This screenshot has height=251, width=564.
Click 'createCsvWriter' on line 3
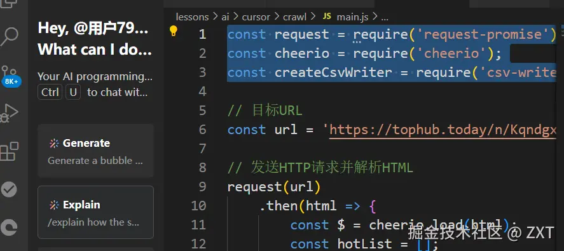(x=333, y=72)
